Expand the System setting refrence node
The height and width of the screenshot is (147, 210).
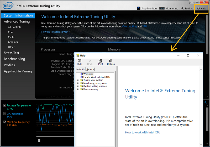(78, 86)
